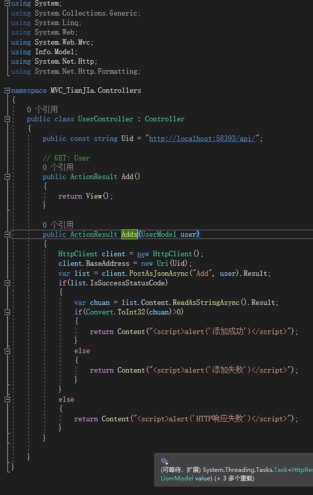Click the highlighted Adds method name

coord(129,234)
